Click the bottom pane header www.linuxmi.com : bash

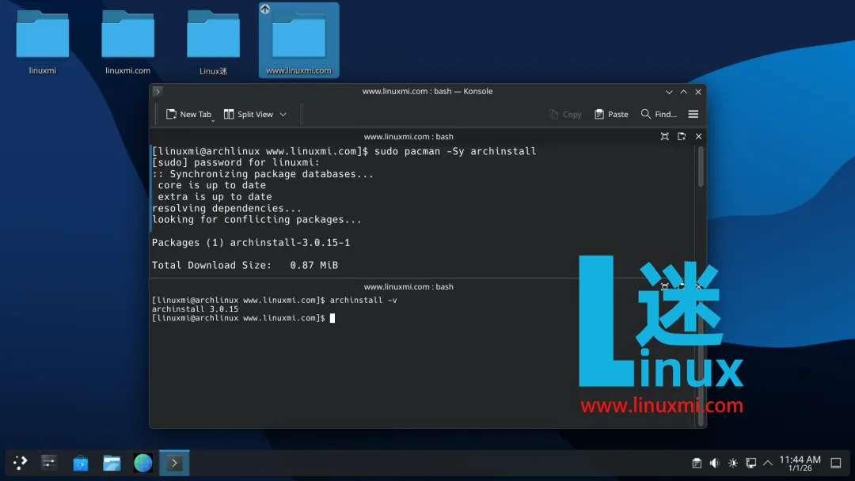point(408,286)
